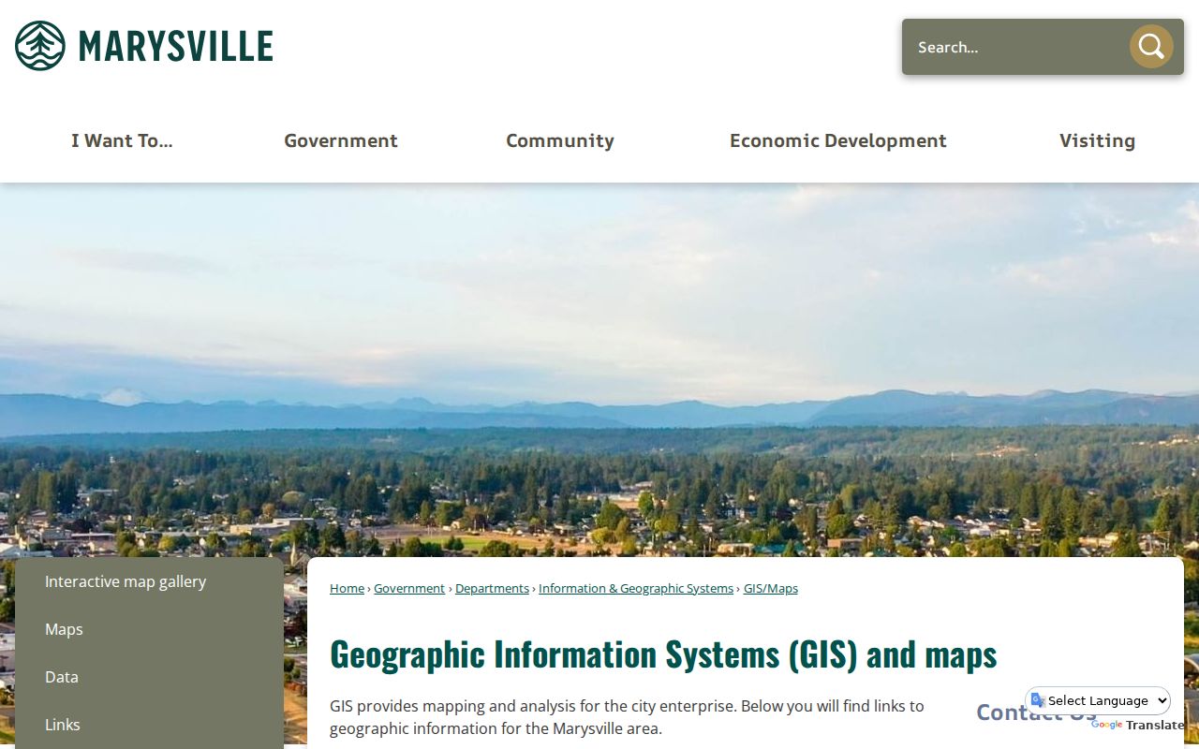Click the Departments breadcrumb link
Screen dimensions: 1199x749
492,588
